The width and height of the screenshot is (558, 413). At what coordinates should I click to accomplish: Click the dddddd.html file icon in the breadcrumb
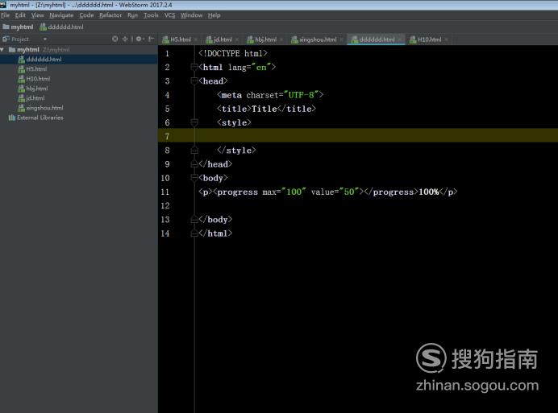[x=43, y=27]
